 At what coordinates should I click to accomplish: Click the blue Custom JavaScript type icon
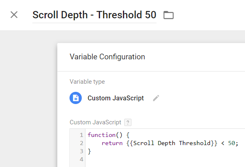coord(76,98)
